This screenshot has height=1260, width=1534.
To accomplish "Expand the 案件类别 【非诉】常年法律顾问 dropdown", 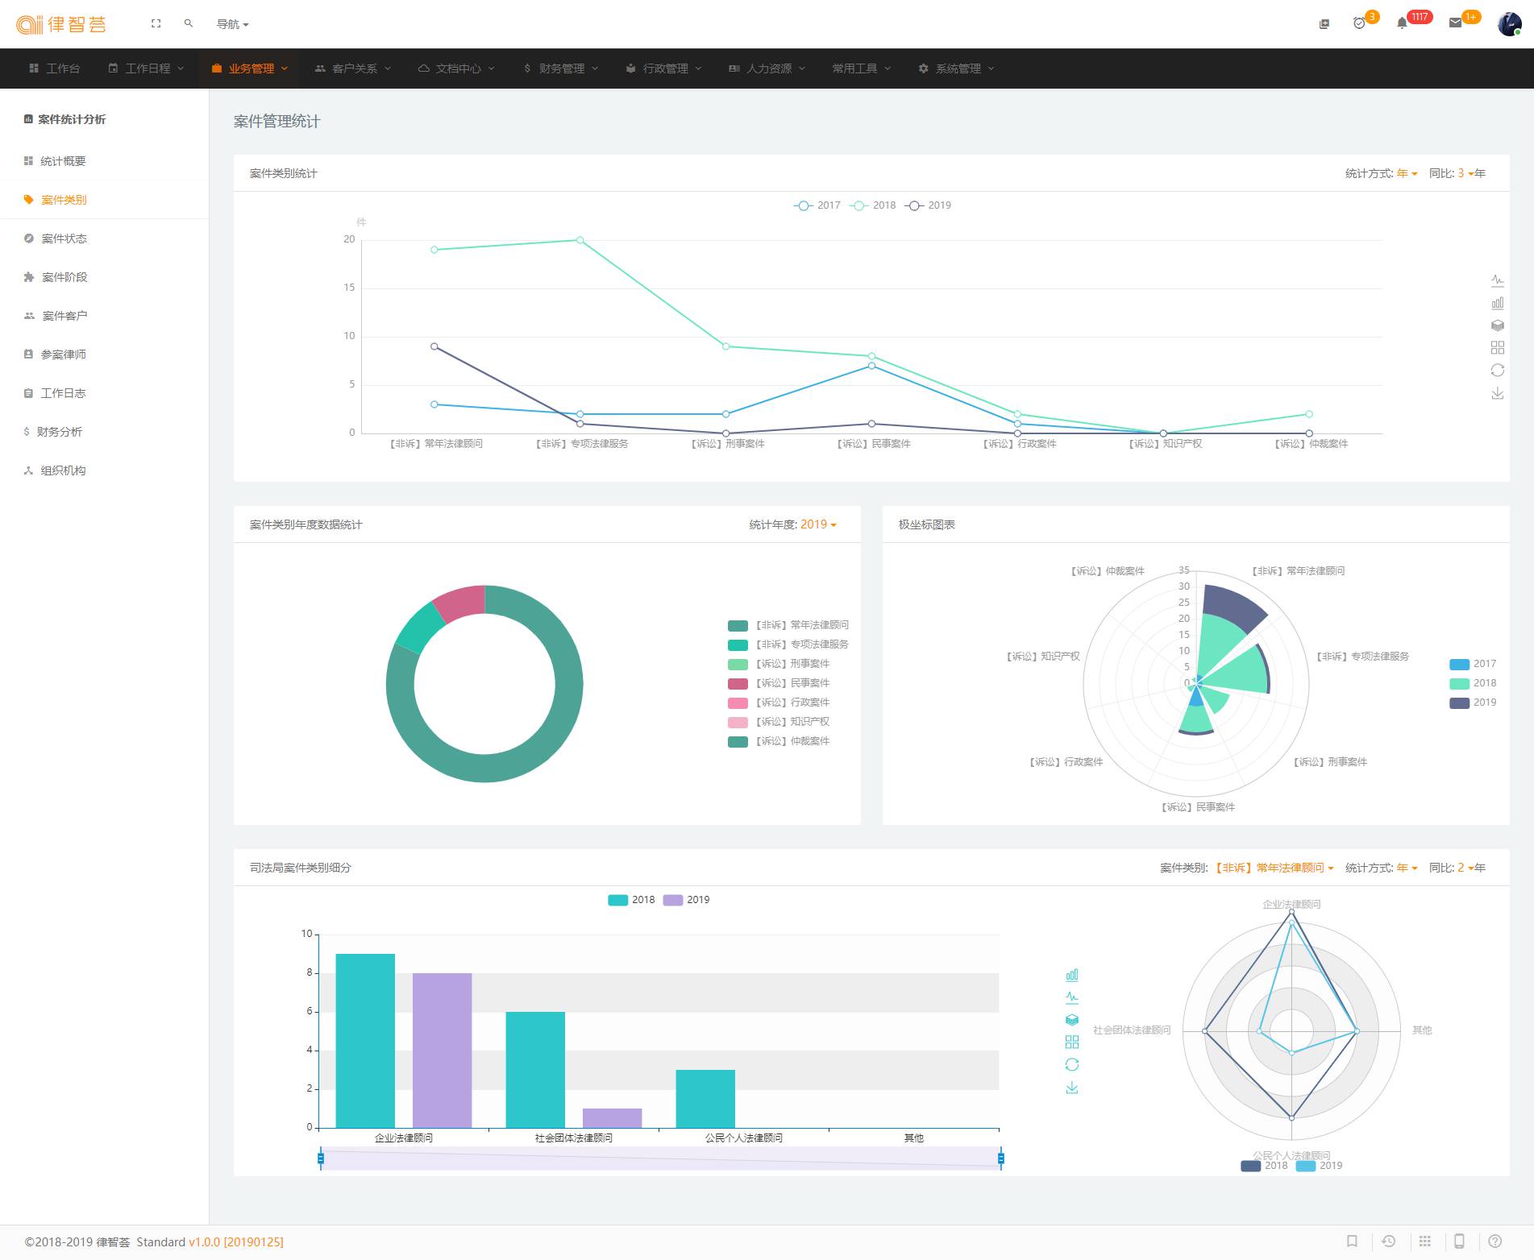I will coord(1274,868).
